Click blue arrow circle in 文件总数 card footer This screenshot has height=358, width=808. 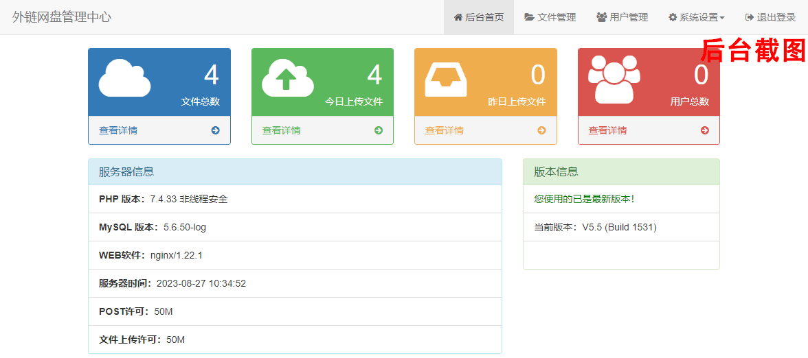pos(216,130)
